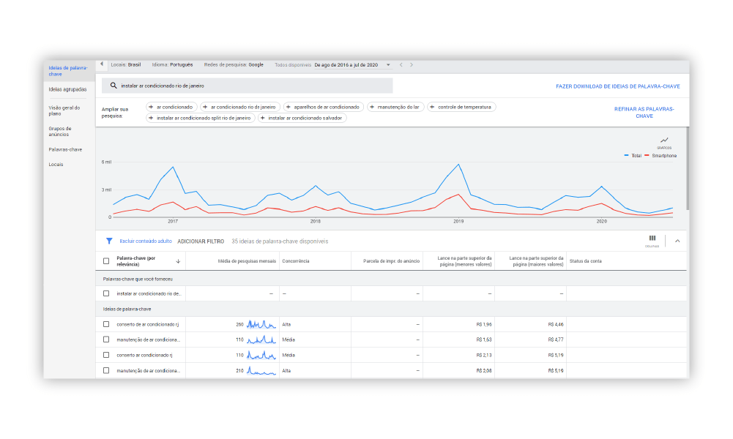
Task: Change the Redes de pesquisa: Google setting
Action: click(x=234, y=65)
